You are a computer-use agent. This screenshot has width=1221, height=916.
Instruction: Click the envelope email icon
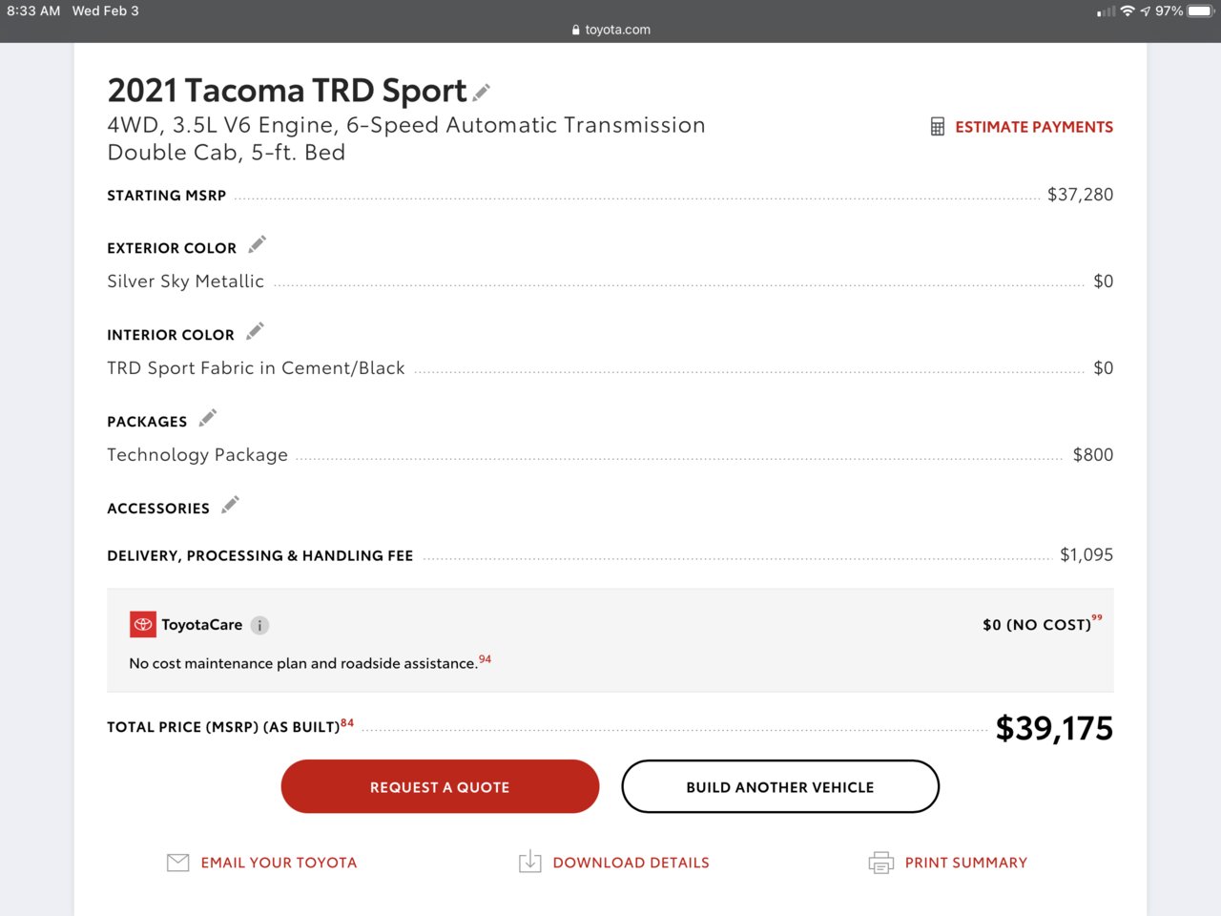pos(178,863)
